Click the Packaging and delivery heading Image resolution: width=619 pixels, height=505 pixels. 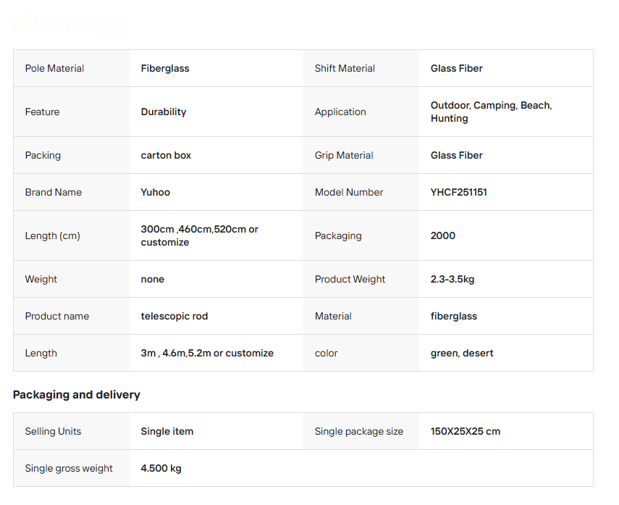(77, 395)
